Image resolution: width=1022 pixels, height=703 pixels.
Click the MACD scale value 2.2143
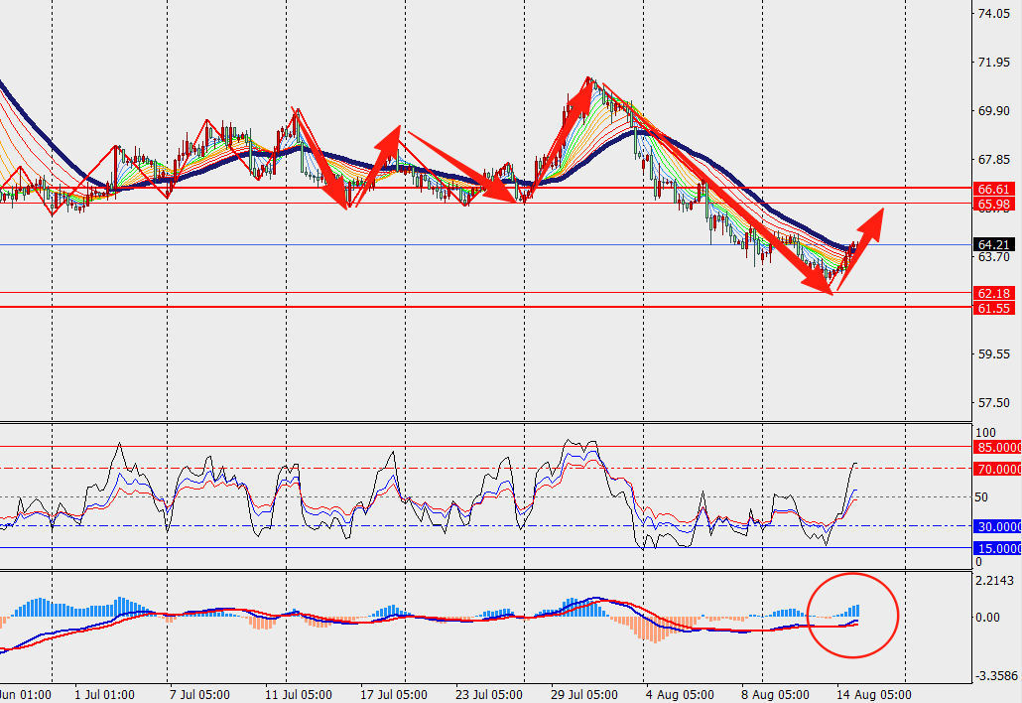(996, 581)
